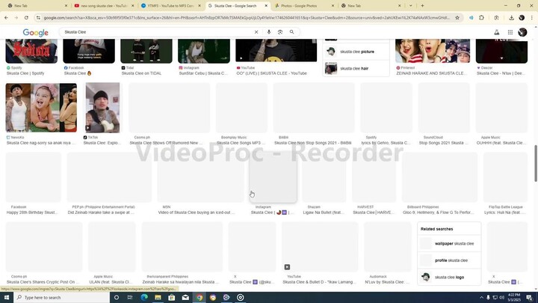Screen dimensions: 538x303
Task: Open Chrome profile avatar in toolbar
Action: [x=522, y=17]
